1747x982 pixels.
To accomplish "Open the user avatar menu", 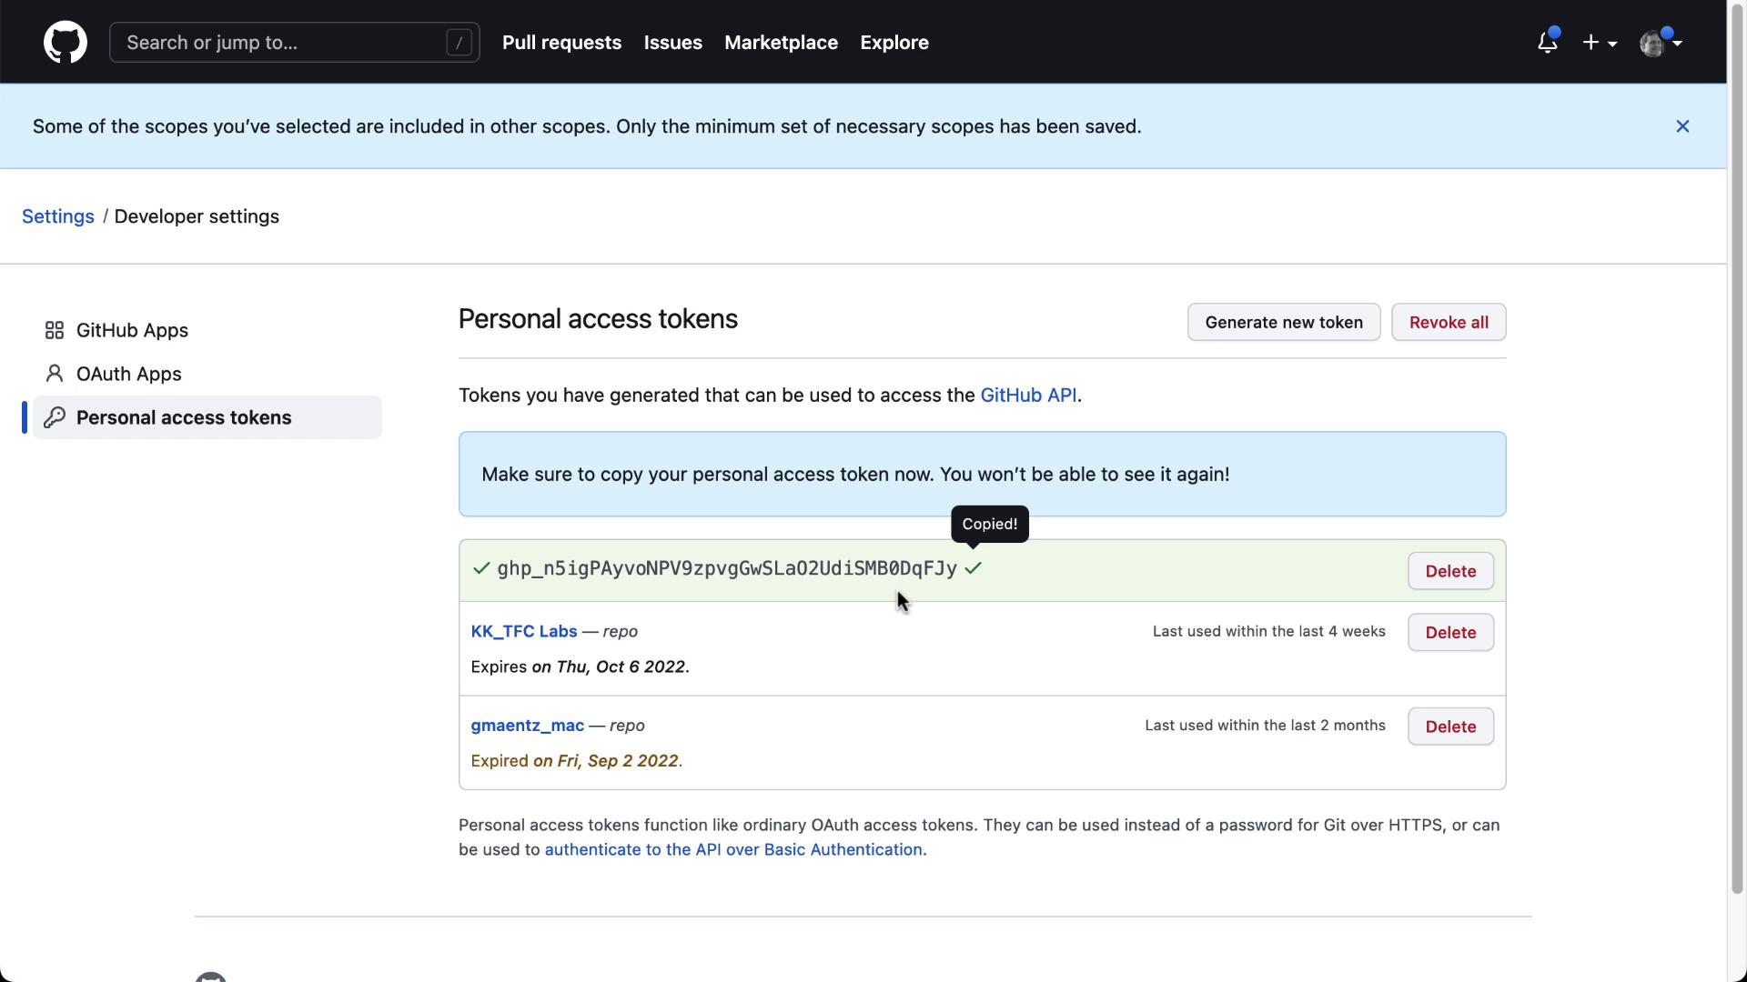I will (x=1660, y=43).
